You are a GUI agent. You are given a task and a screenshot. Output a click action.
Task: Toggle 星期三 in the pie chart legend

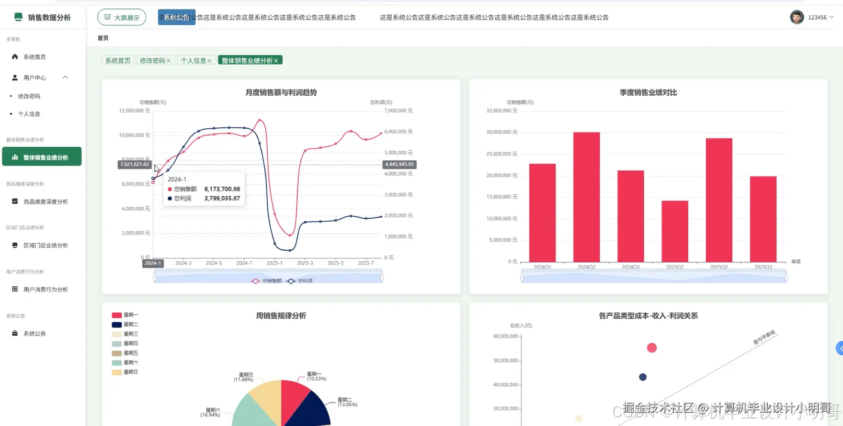click(125, 334)
